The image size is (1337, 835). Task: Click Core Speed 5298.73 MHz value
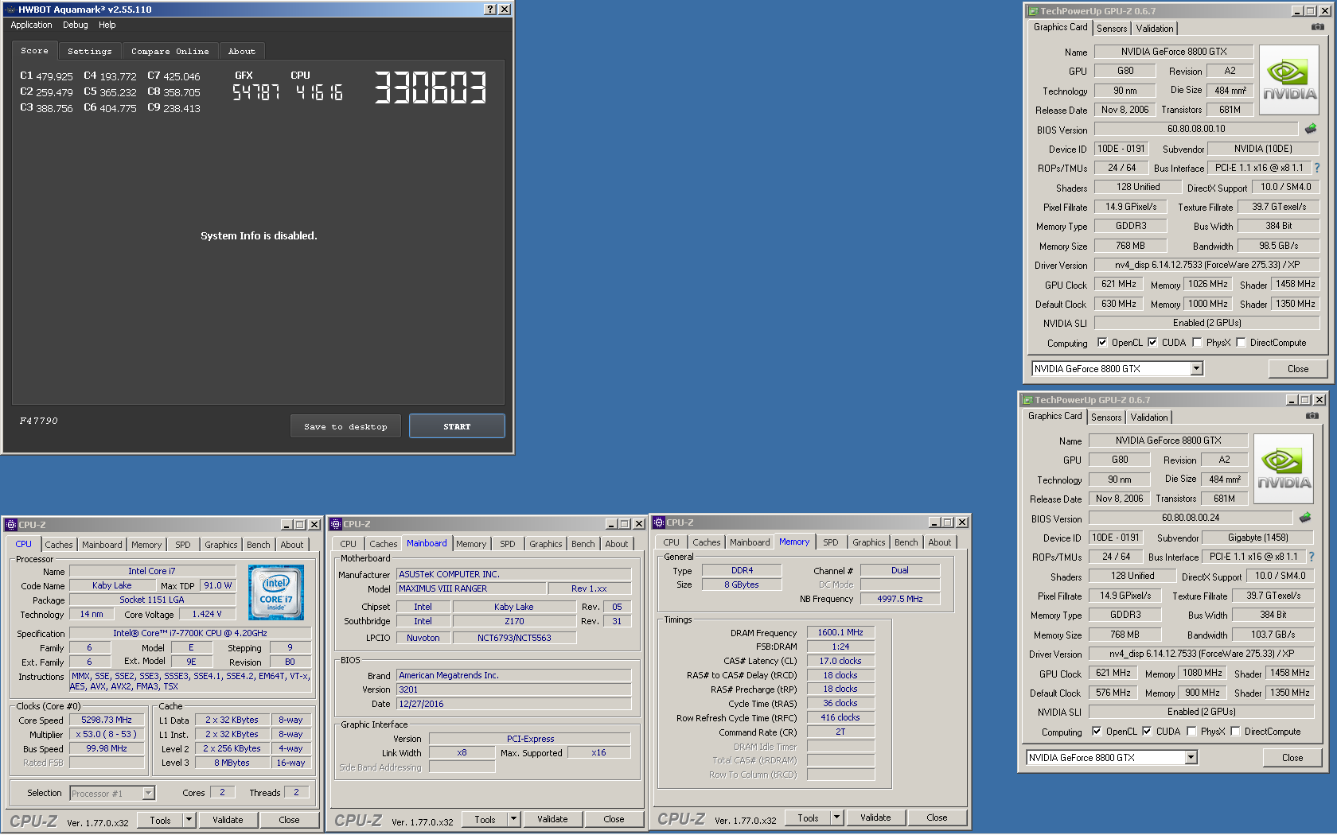point(107,720)
